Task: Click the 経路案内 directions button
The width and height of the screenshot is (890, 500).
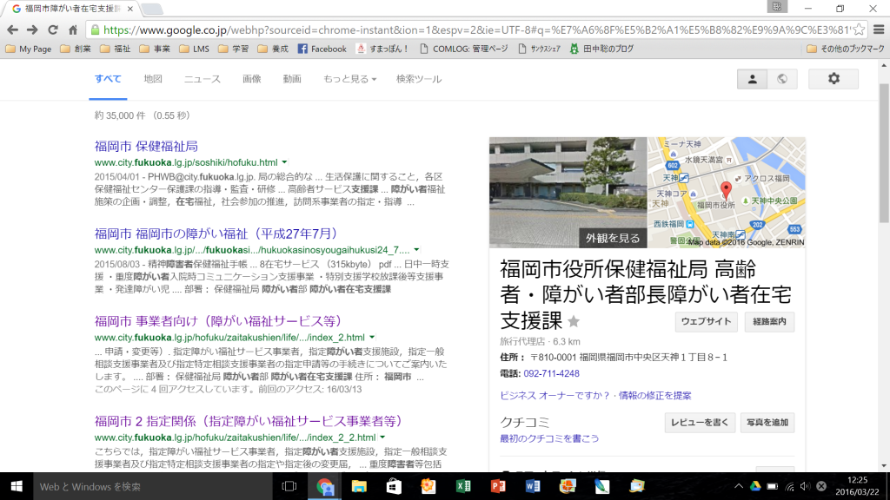Action: point(769,321)
